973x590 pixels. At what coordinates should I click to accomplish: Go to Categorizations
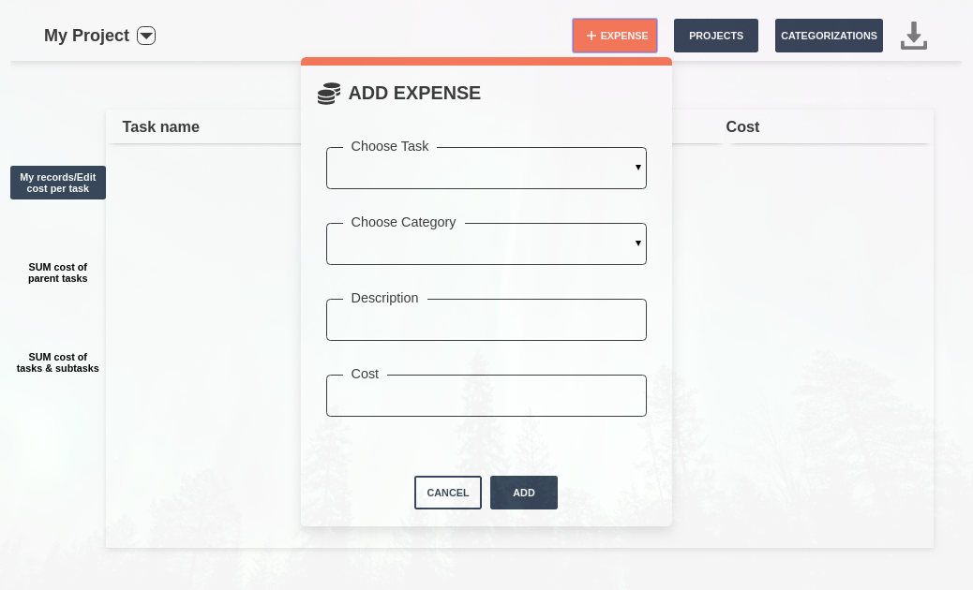click(x=829, y=36)
